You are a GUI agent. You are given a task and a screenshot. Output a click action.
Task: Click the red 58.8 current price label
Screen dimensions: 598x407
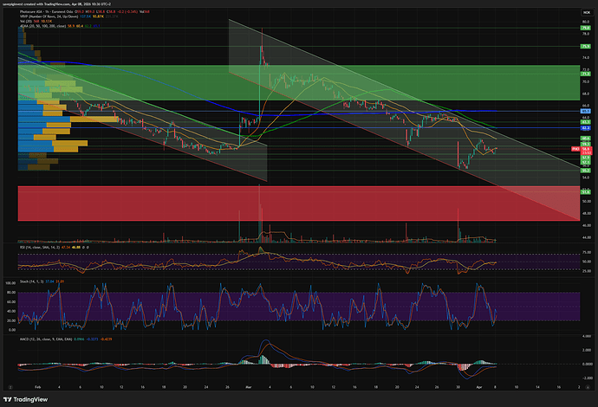[x=586, y=149]
